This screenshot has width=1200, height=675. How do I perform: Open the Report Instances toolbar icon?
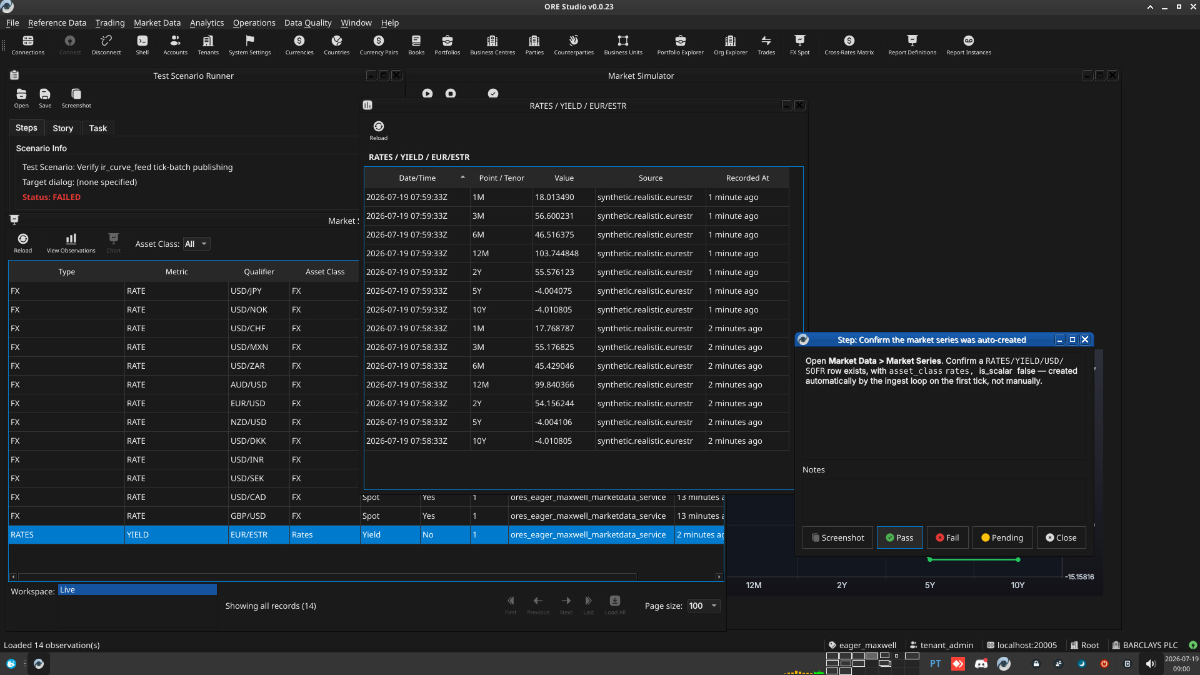click(x=969, y=44)
